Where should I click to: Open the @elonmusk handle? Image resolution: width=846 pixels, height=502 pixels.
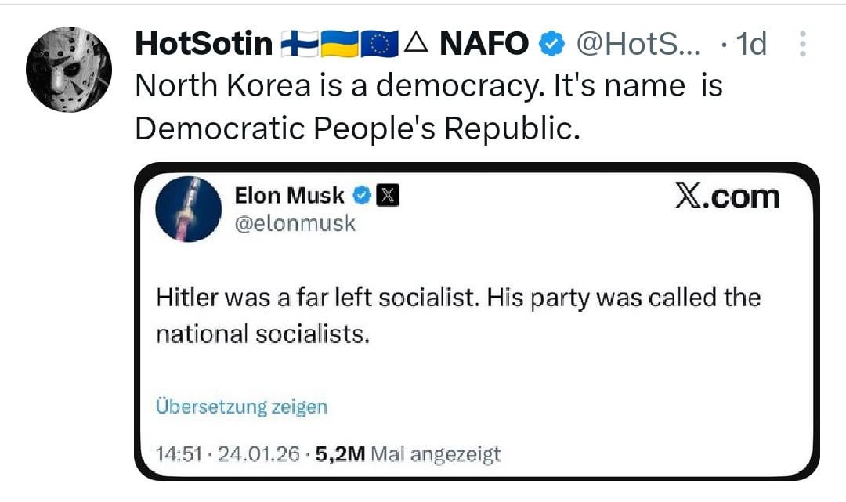point(295,223)
